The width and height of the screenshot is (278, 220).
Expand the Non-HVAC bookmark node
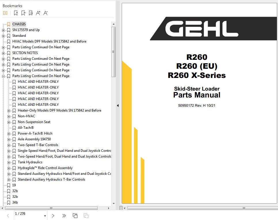pyautogui.click(x=9, y=116)
